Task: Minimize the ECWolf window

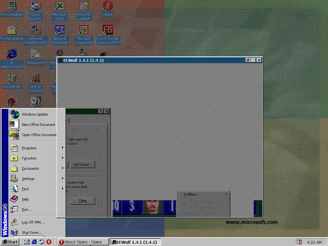Action: (248, 60)
